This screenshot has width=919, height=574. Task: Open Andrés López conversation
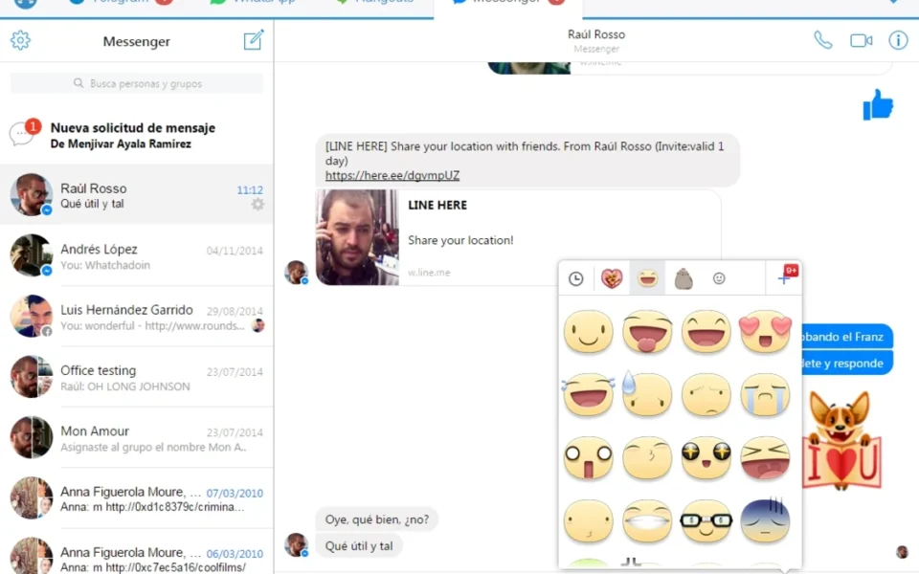137,256
